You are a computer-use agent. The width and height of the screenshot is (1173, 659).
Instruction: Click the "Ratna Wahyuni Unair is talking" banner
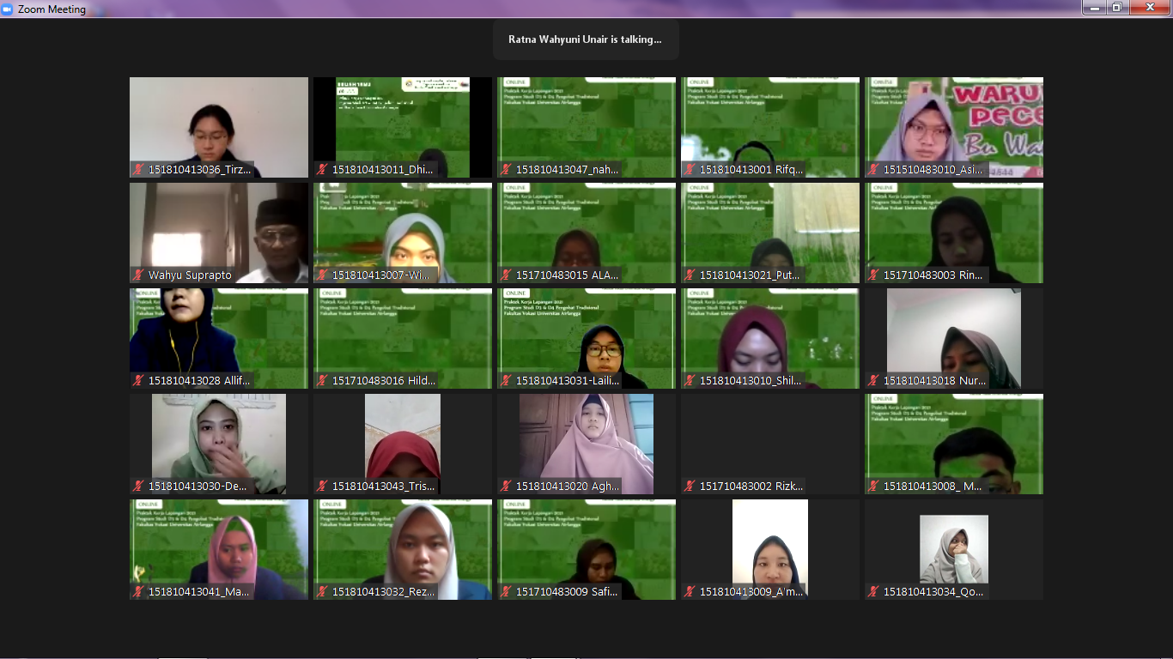click(585, 39)
